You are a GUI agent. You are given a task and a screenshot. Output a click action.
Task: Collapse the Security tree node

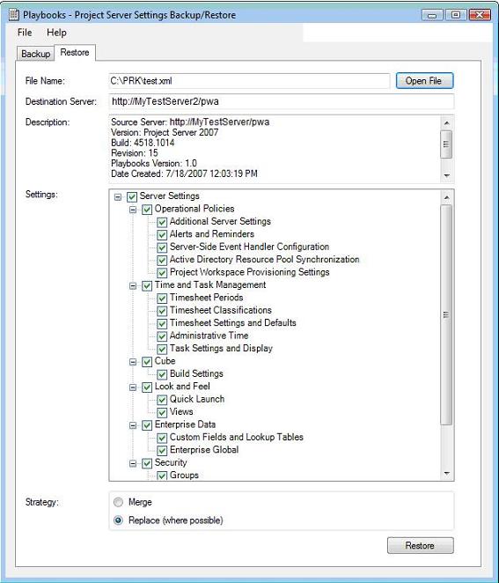(x=133, y=463)
